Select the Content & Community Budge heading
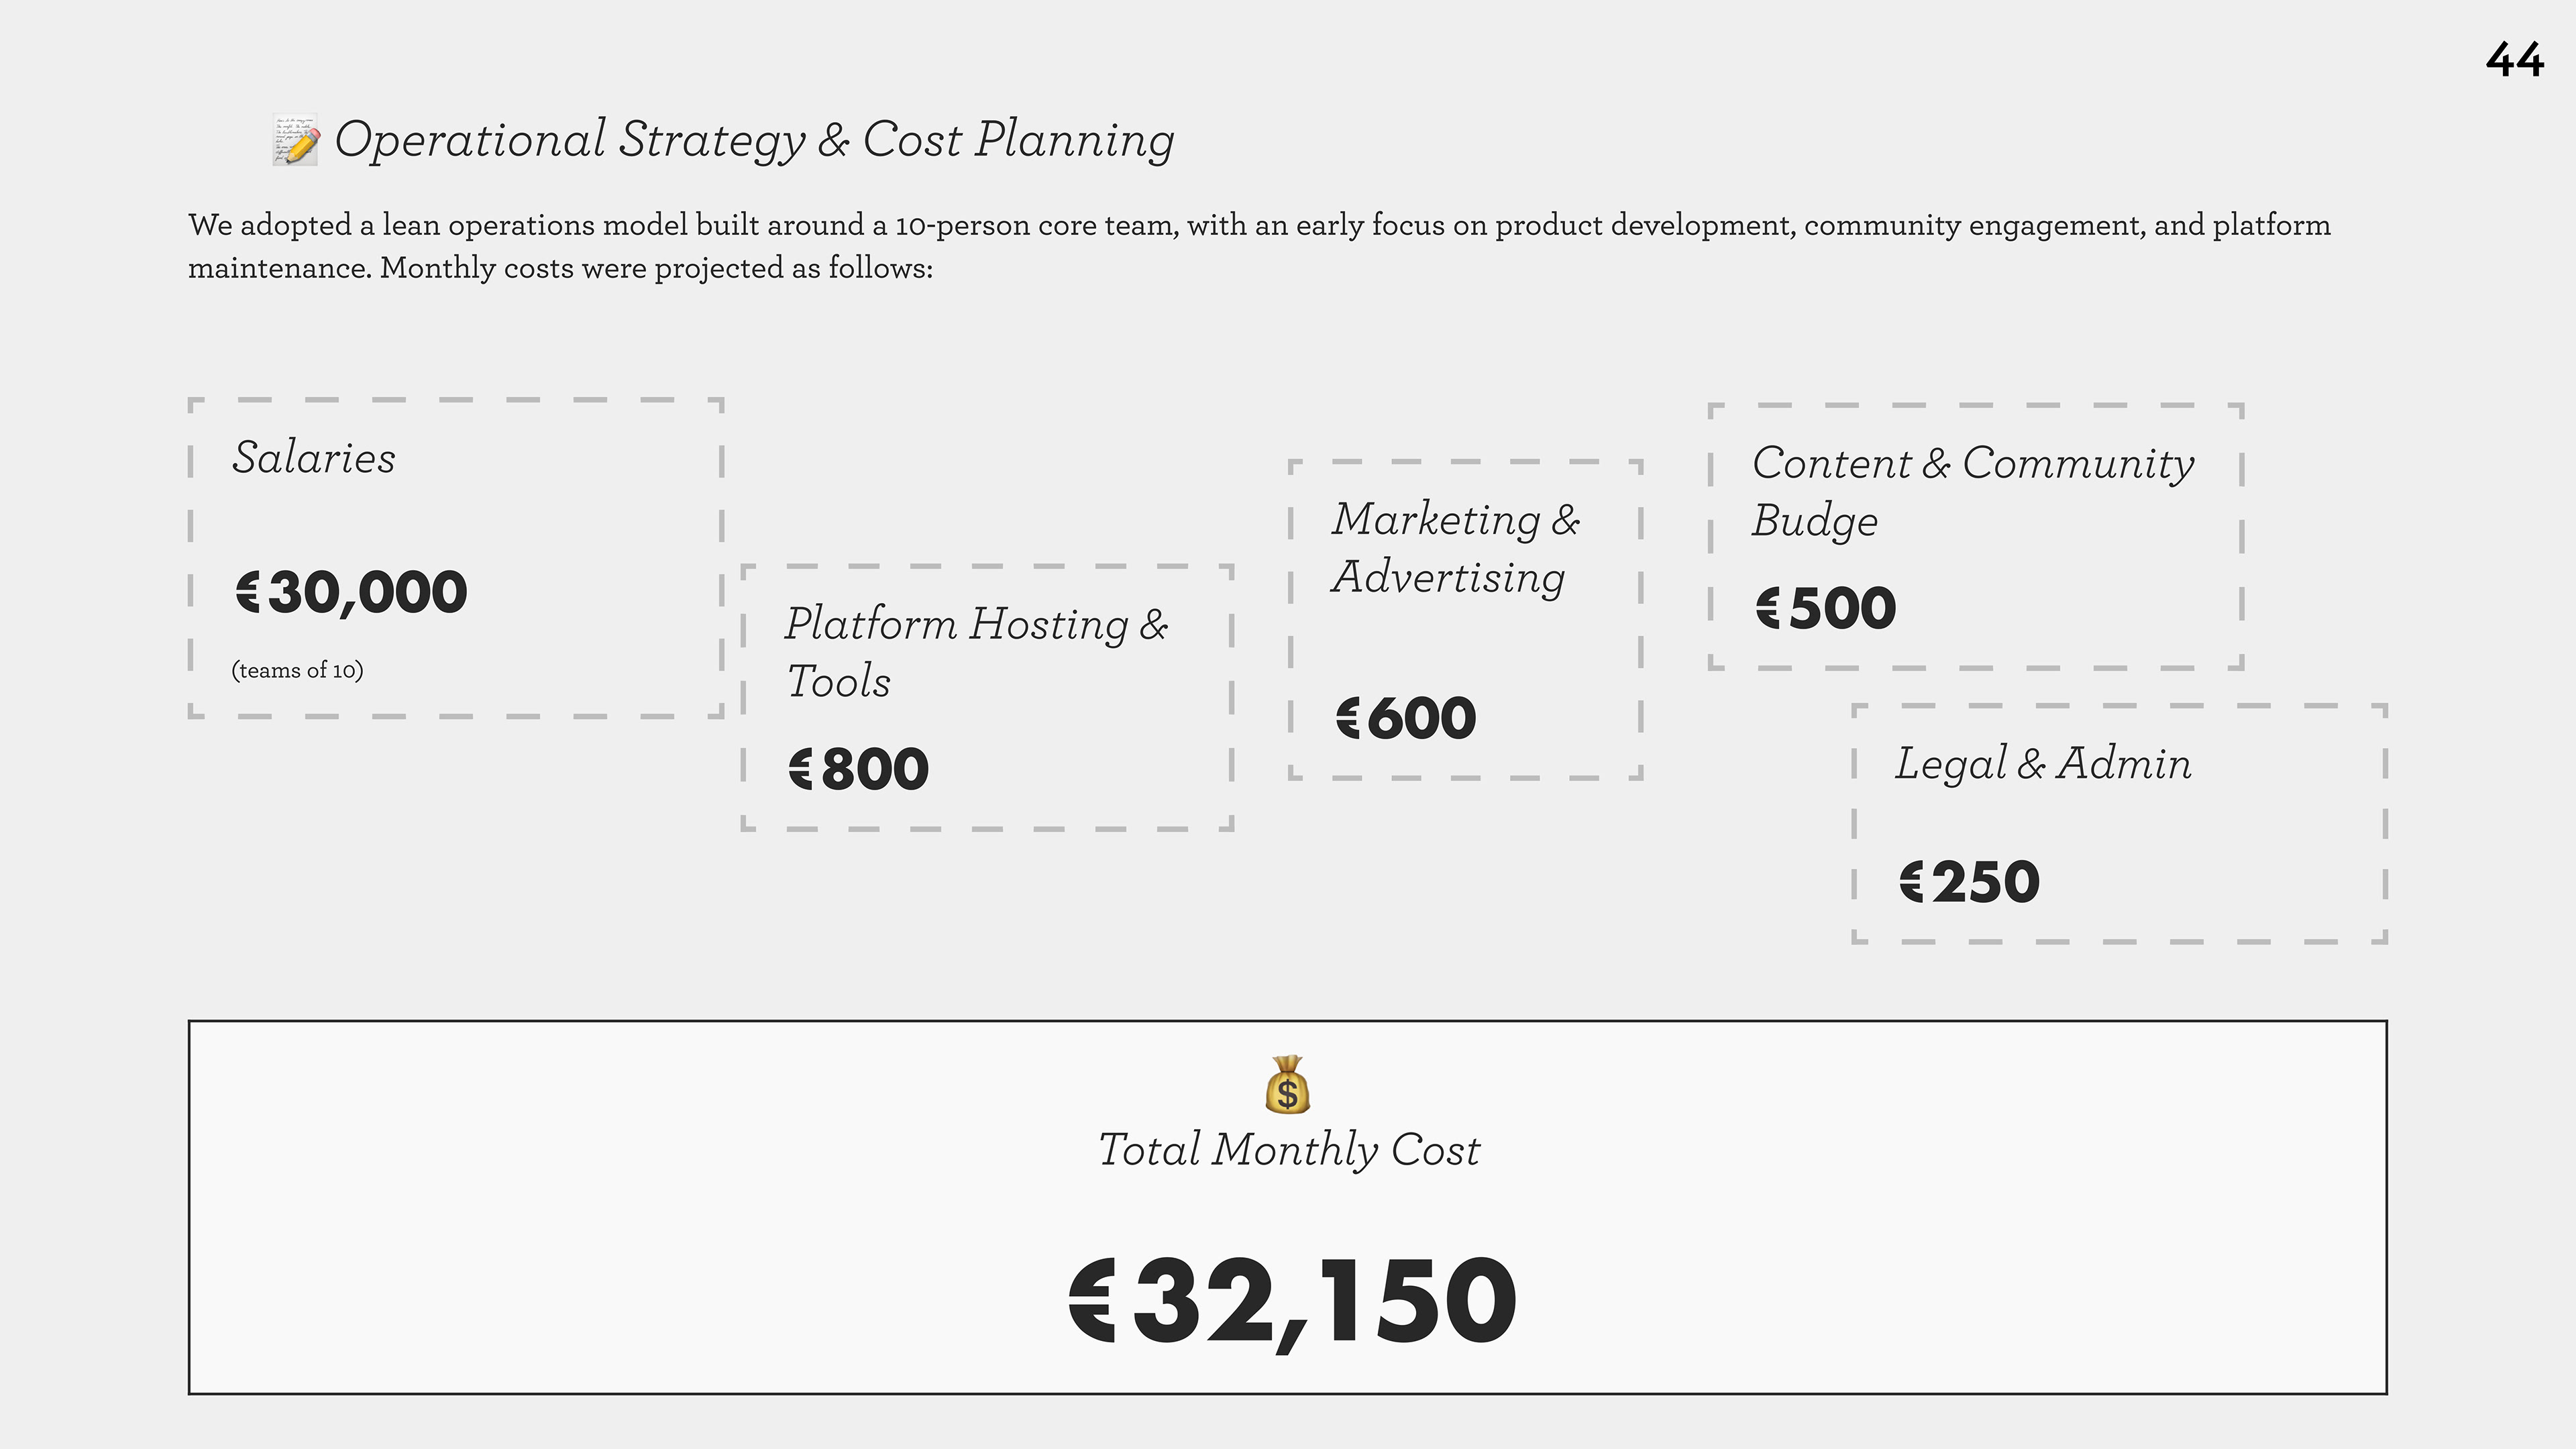 click(1972, 491)
